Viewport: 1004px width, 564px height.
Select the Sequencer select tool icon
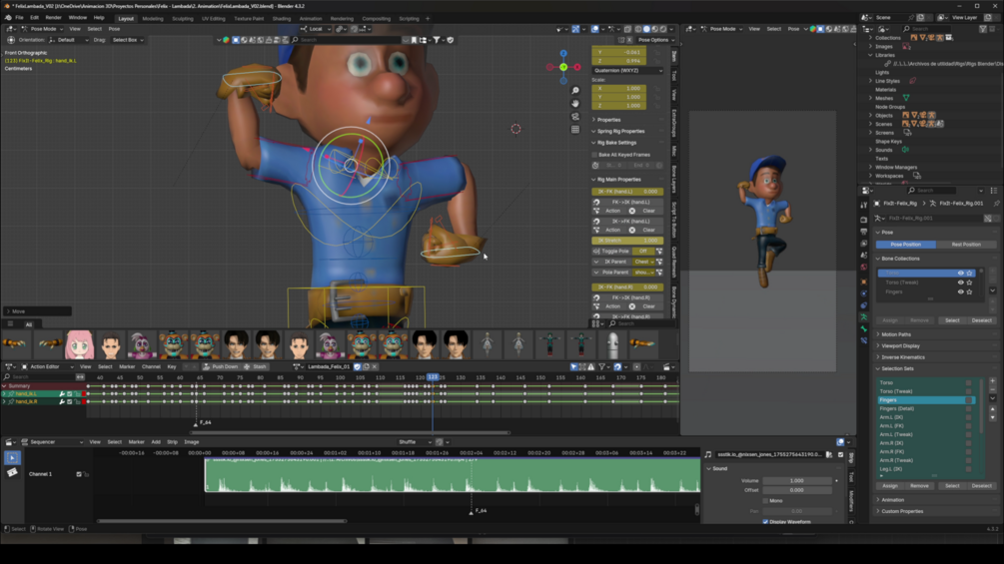tap(12, 457)
